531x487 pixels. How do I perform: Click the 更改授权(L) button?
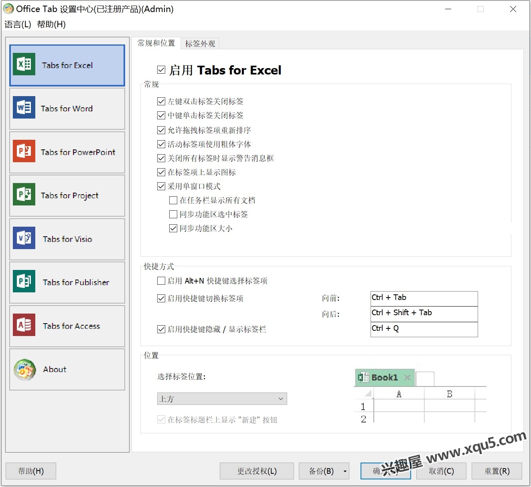257,471
